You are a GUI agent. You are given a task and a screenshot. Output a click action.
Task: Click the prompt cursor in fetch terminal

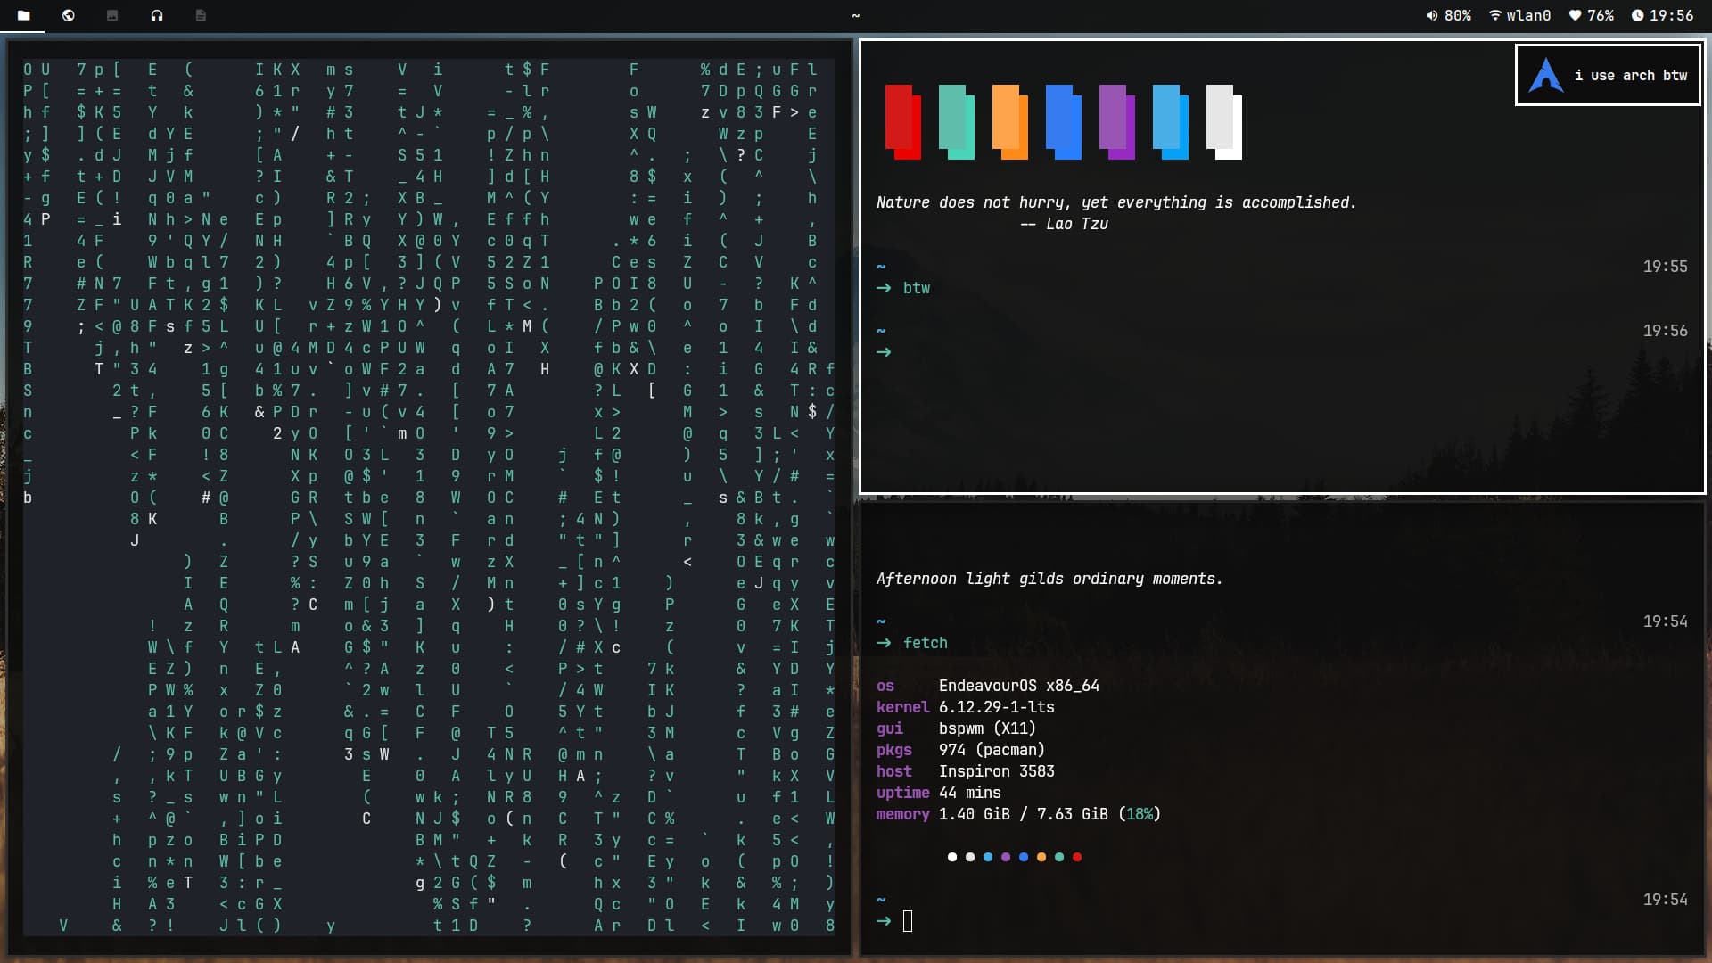[x=908, y=921]
